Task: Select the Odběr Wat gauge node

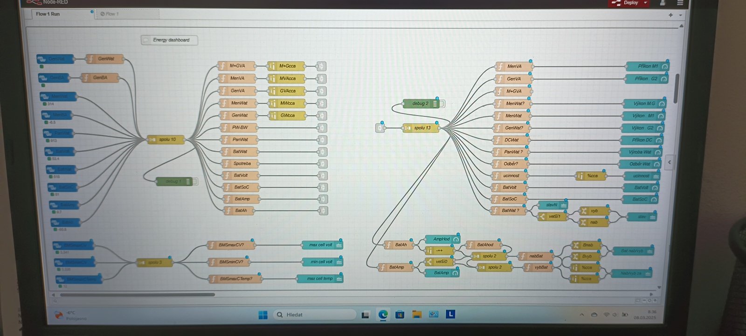Action: (x=639, y=164)
